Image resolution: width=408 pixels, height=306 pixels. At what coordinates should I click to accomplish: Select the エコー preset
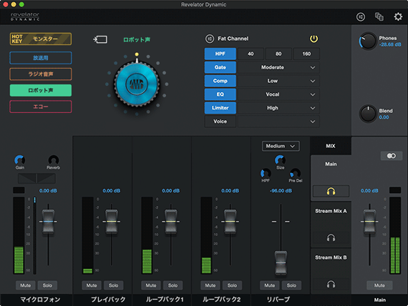pyautogui.click(x=41, y=107)
